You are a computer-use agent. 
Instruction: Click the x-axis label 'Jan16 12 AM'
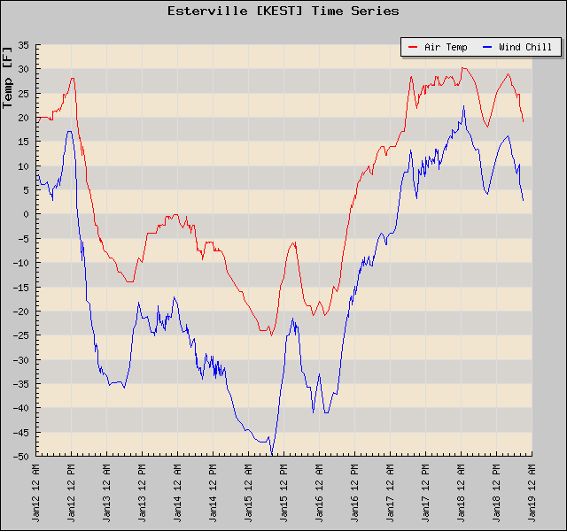click(319, 494)
